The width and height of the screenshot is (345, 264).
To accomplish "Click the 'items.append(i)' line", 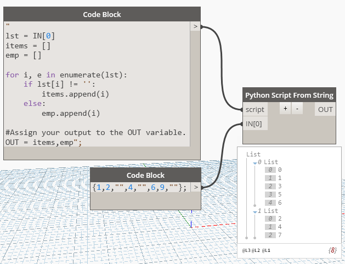I will [76, 94].
